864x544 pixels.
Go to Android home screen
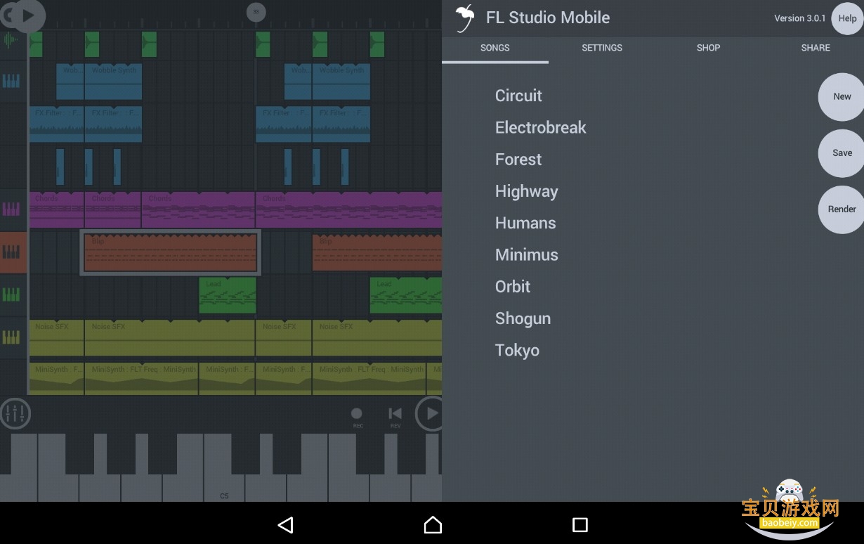tap(433, 524)
